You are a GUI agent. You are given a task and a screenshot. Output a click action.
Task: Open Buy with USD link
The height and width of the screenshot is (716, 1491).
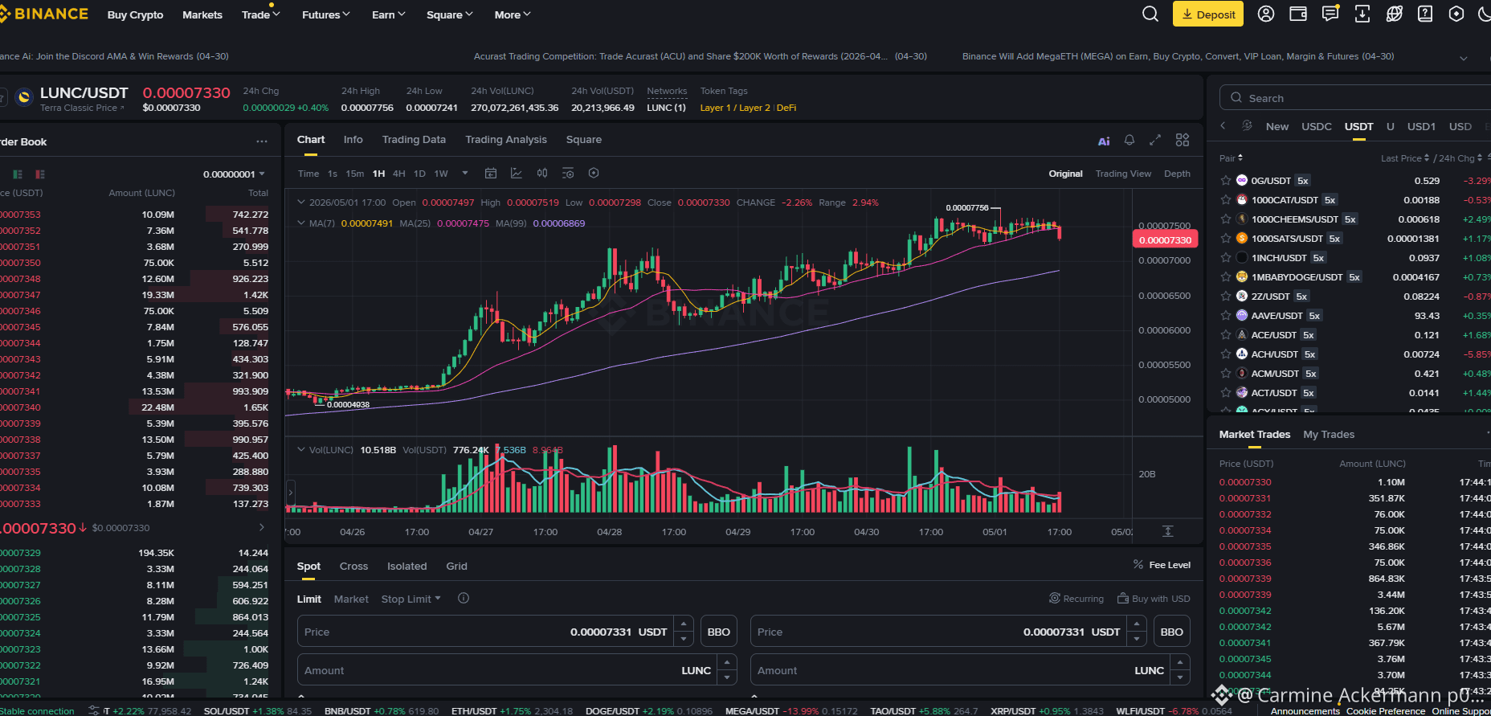(1154, 599)
